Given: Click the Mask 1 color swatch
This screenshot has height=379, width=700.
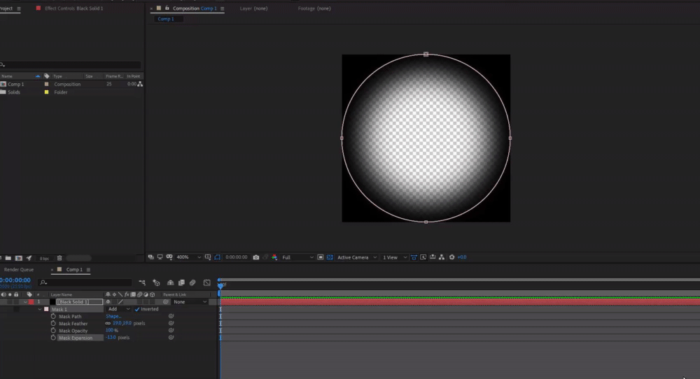Looking at the screenshot, I should [x=46, y=309].
